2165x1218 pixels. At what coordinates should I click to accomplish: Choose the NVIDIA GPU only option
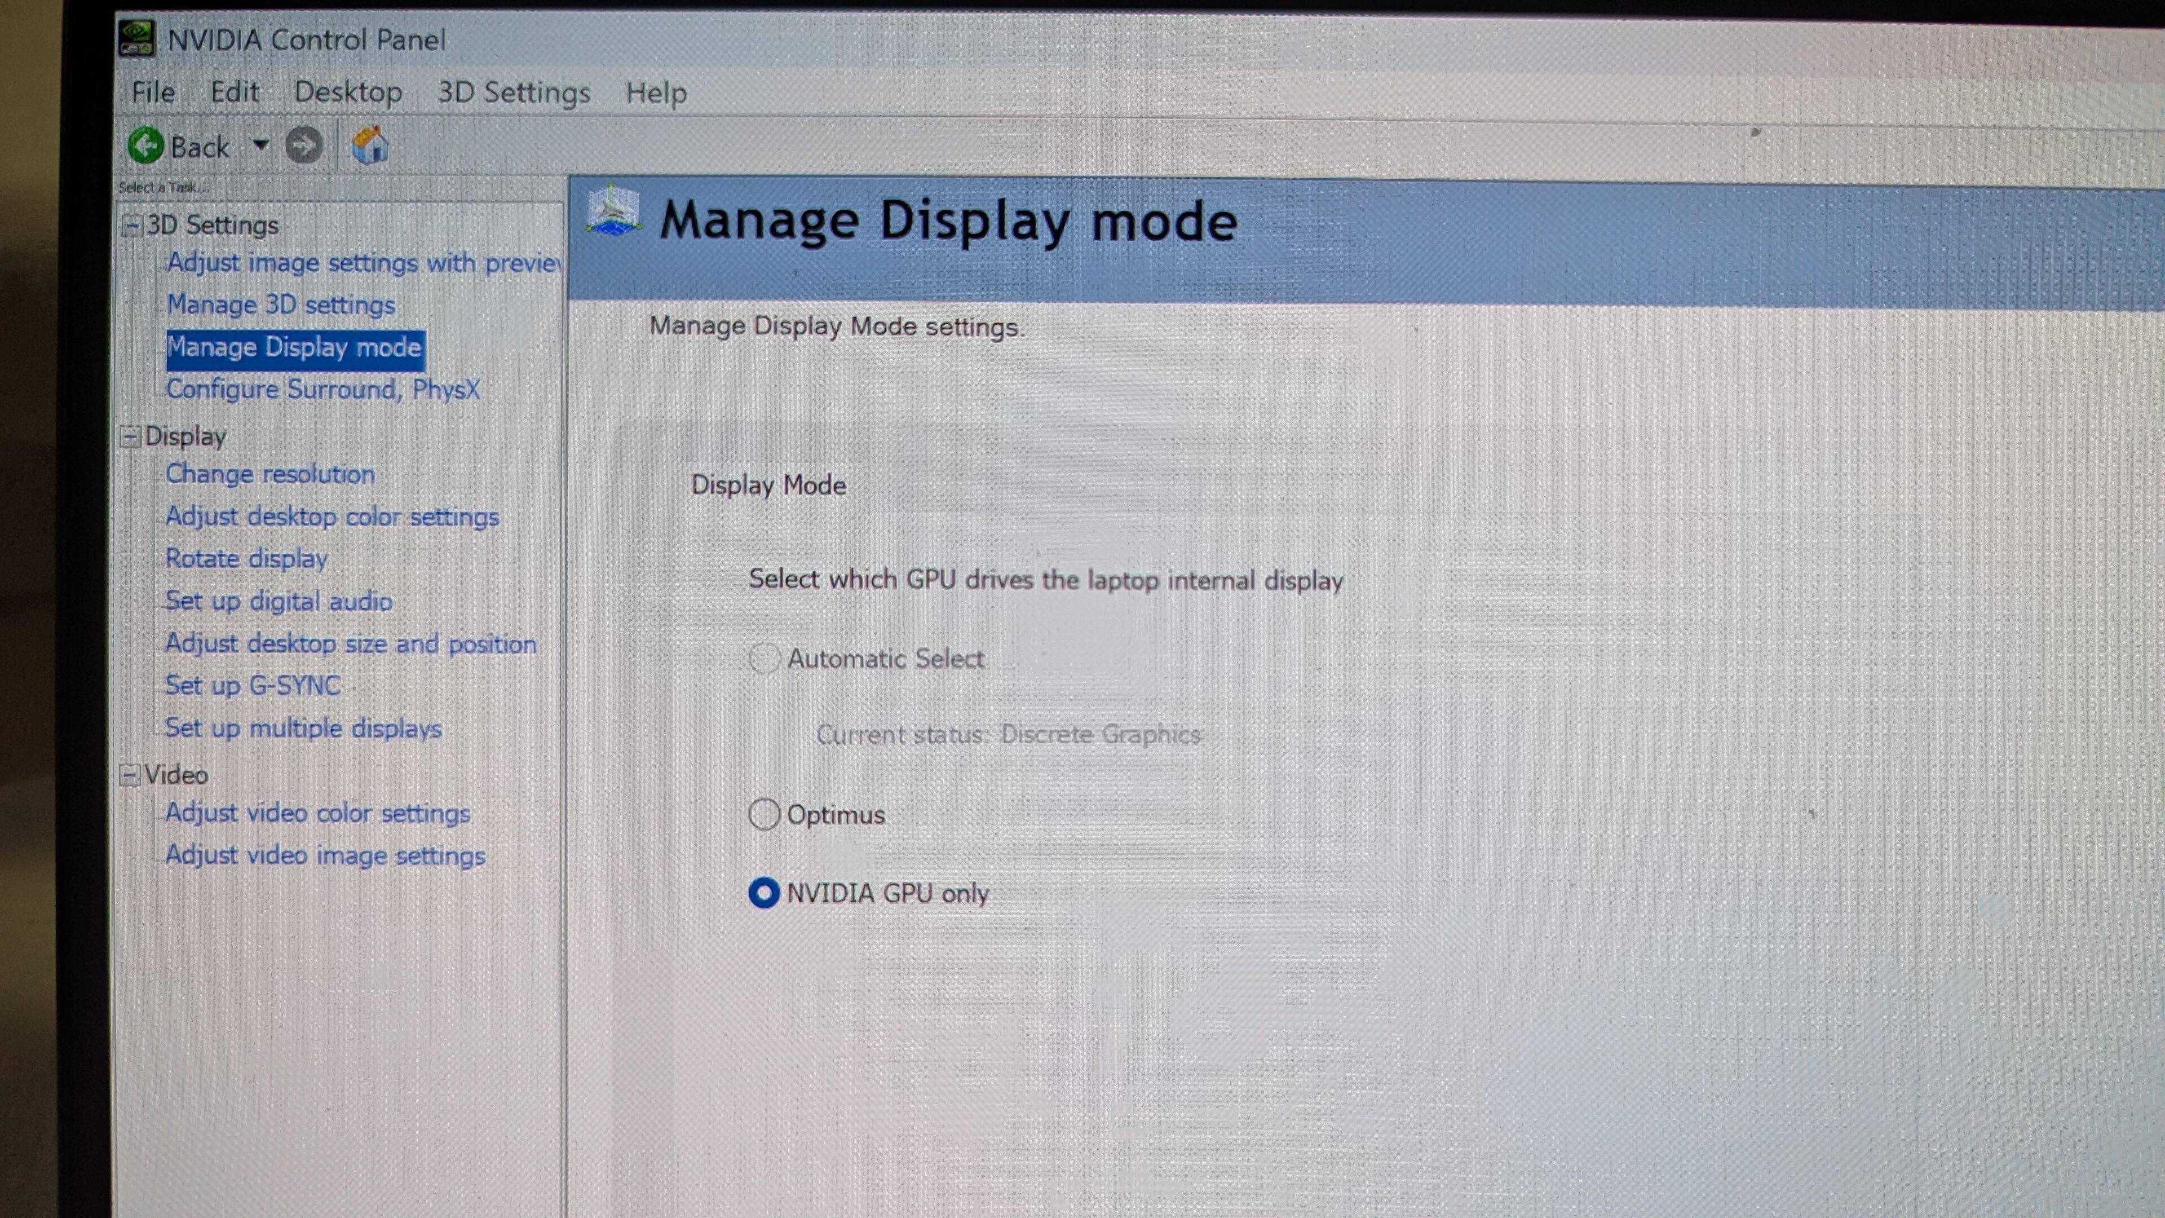pyautogui.click(x=764, y=893)
